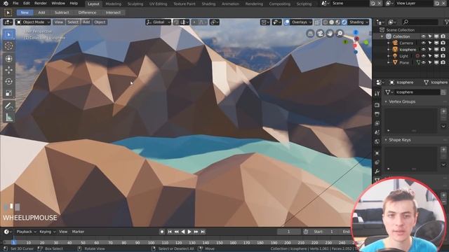The width and height of the screenshot is (449, 252).
Task: Switch to the Shading workspace tab
Action: (208, 4)
